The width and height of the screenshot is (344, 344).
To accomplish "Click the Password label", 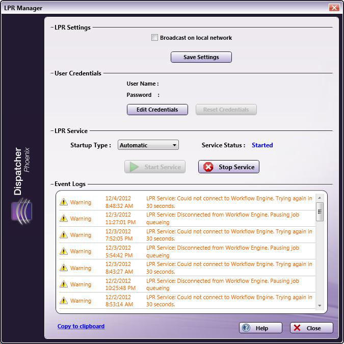I will point(139,95).
